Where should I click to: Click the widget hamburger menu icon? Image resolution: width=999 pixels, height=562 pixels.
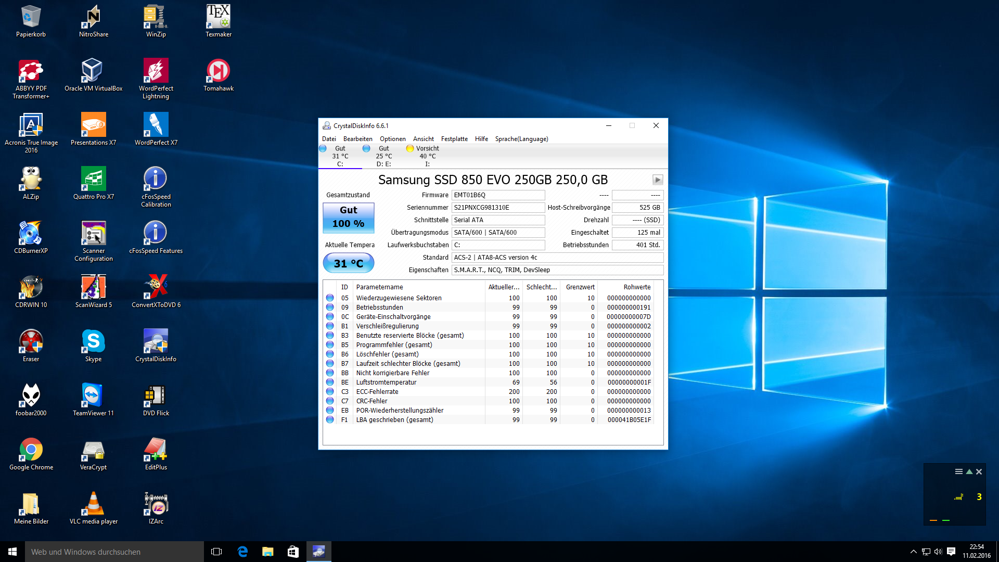[958, 471]
